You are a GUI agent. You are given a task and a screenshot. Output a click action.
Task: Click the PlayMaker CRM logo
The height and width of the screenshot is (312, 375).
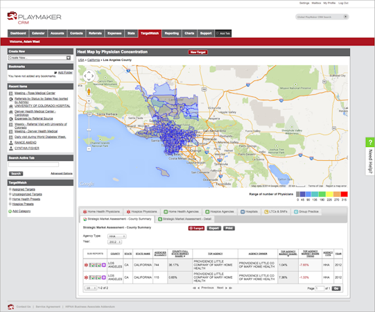point(34,18)
